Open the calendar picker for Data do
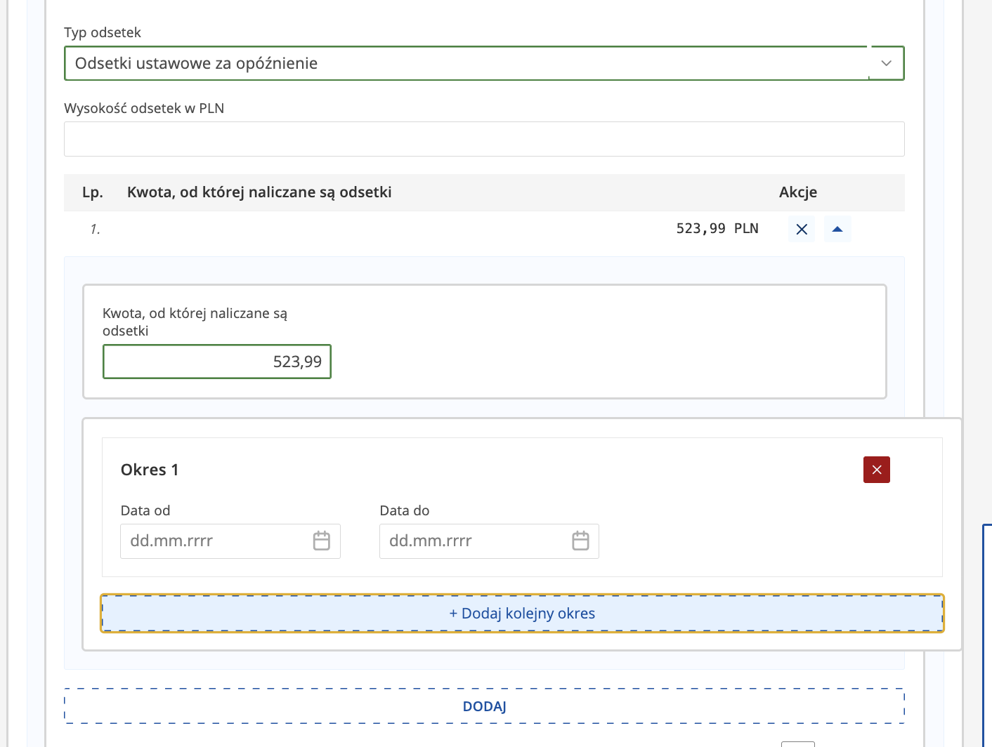Screen dimensions: 992x747 (581, 541)
